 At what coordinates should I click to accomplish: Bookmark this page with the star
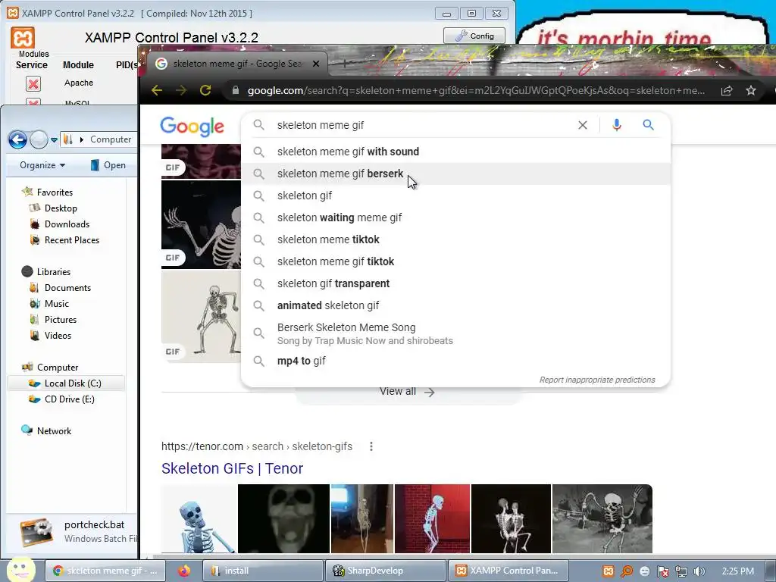click(751, 91)
